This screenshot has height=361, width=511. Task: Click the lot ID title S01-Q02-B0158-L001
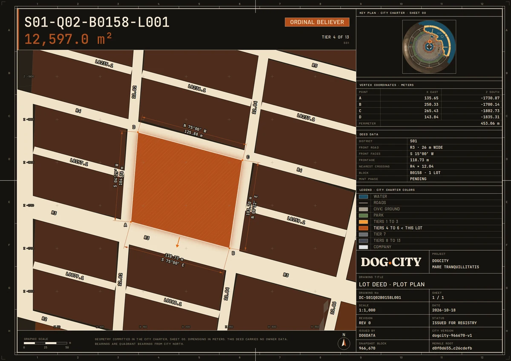[x=97, y=22]
